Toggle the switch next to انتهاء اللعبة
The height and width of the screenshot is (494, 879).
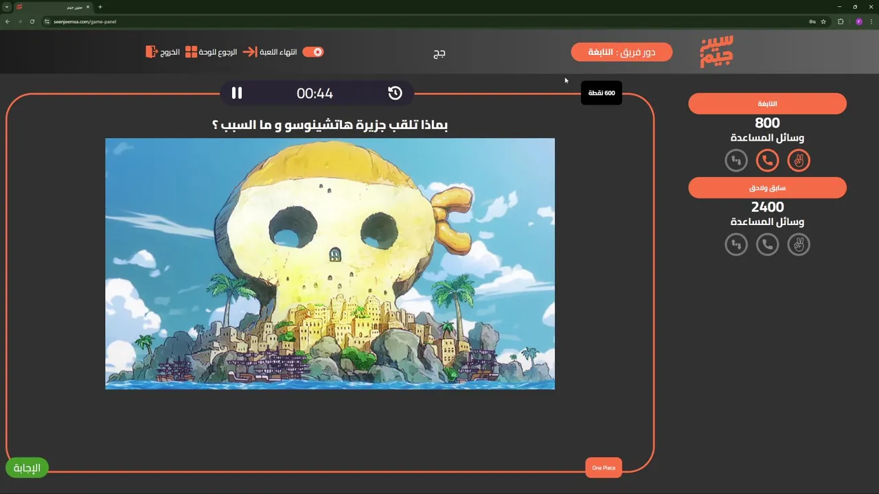313,52
